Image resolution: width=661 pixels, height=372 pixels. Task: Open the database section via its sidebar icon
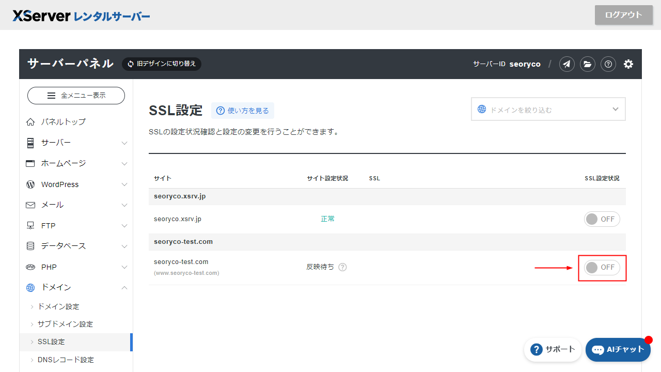point(30,246)
